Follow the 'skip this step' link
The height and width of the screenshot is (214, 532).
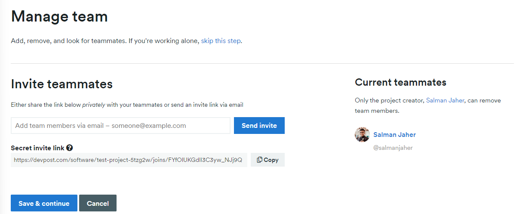tap(221, 41)
